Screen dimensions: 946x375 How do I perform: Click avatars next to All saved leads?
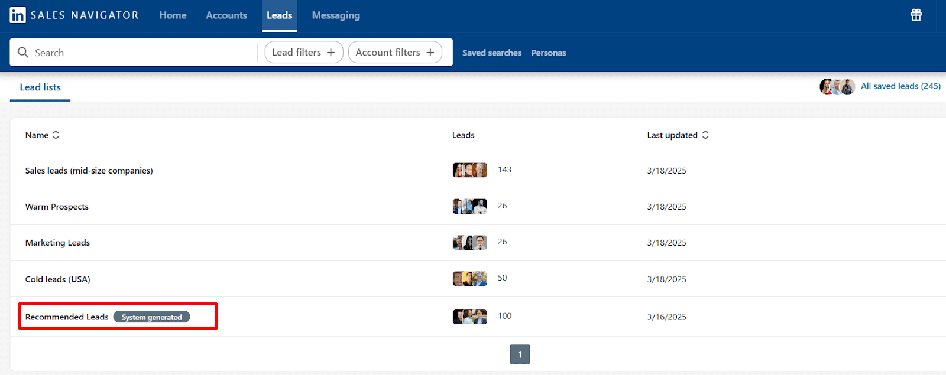837,87
